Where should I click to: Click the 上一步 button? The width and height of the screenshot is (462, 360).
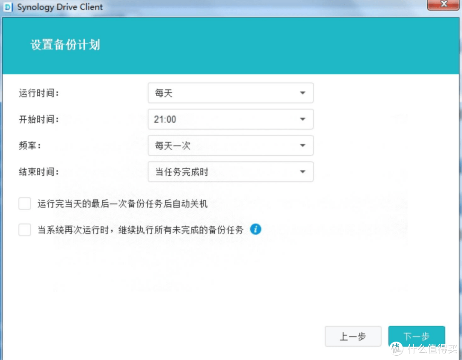click(353, 336)
